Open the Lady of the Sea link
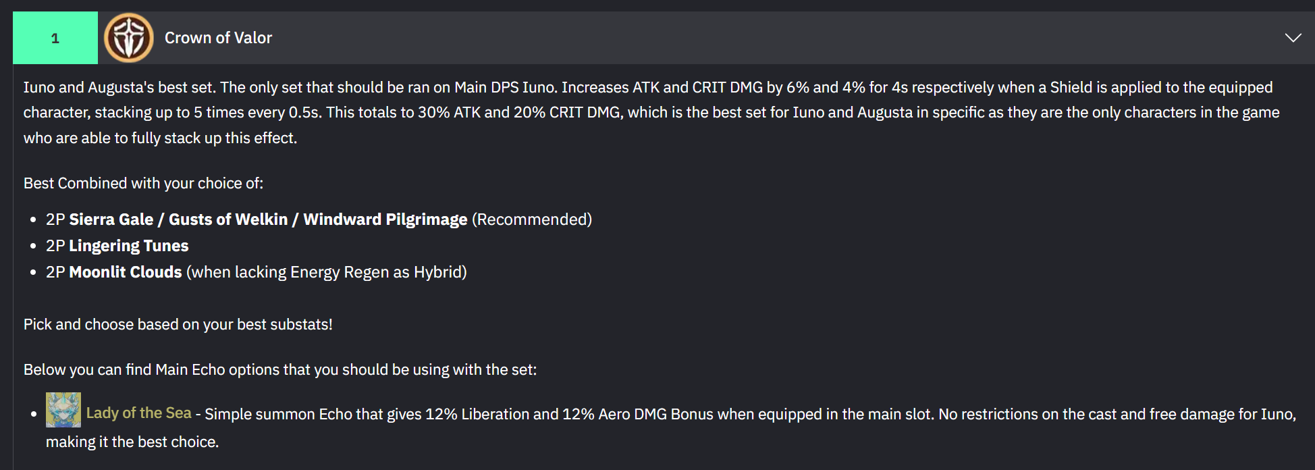This screenshot has height=470, width=1315. tap(139, 413)
